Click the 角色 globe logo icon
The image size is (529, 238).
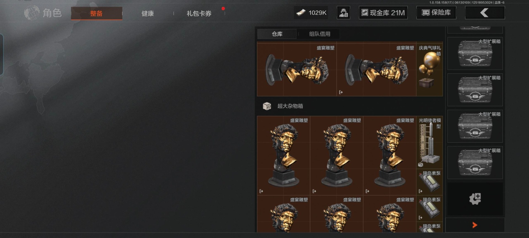[32, 13]
